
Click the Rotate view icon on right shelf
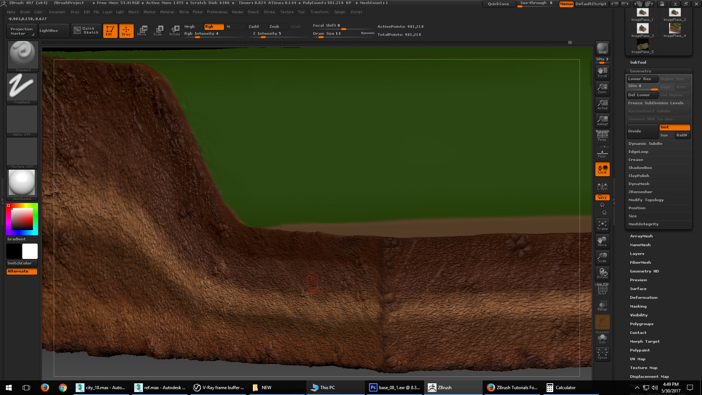[x=602, y=274]
